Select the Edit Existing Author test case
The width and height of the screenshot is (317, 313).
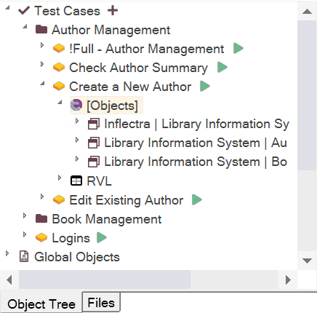click(x=126, y=200)
